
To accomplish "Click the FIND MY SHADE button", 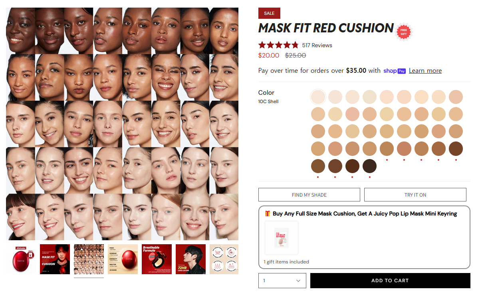I will [x=309, y=195].
